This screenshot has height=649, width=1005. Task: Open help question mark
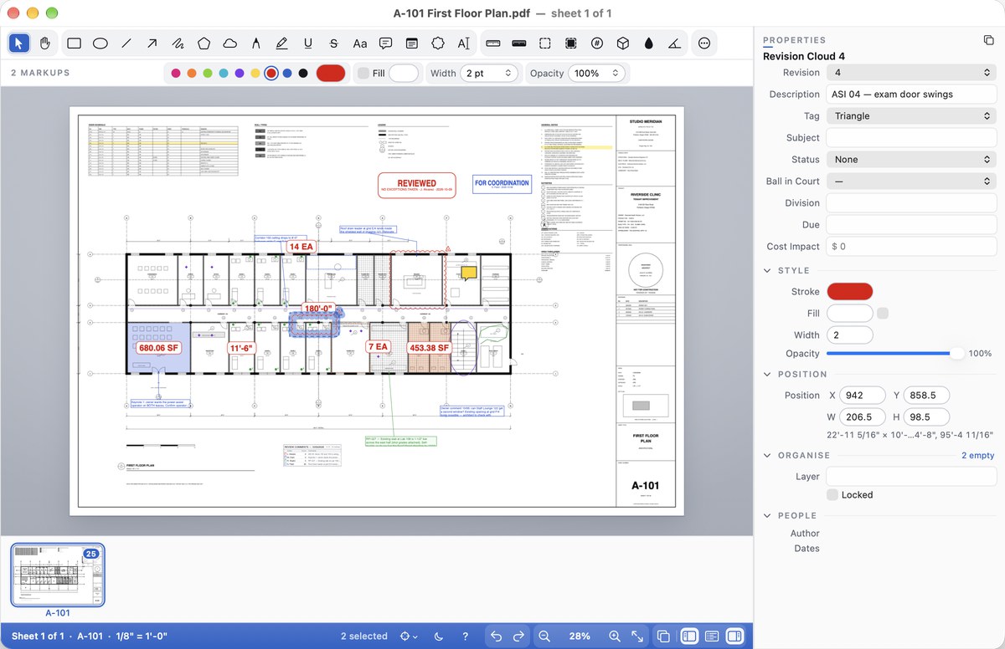coord(466,636)
